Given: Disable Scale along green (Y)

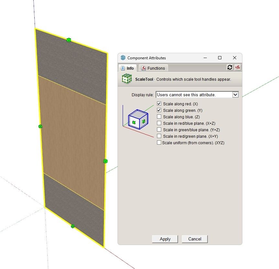Looking at the screenshot, I should [159, 111].
